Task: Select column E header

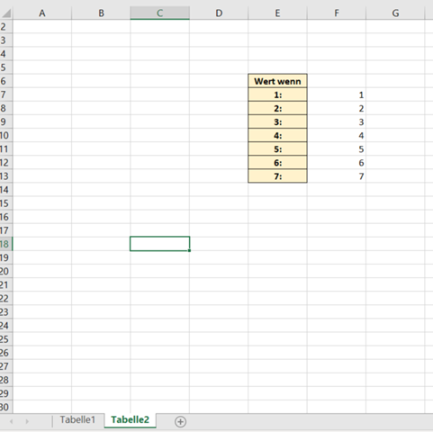Action: (x=277, y=13)
